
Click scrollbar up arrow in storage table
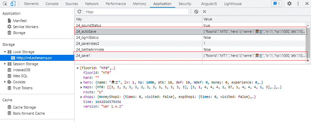(308, 25)
